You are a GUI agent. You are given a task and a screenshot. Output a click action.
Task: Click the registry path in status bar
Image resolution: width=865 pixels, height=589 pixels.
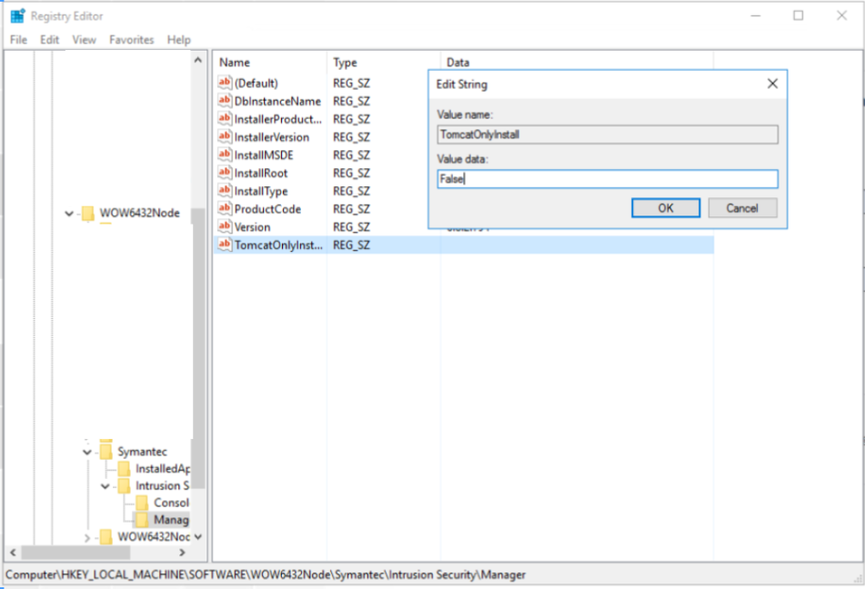point(266,574)
